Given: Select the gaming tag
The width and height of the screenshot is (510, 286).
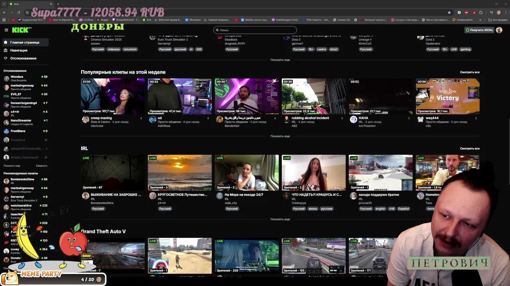Looking at the screenshot, I should point(465,49).
